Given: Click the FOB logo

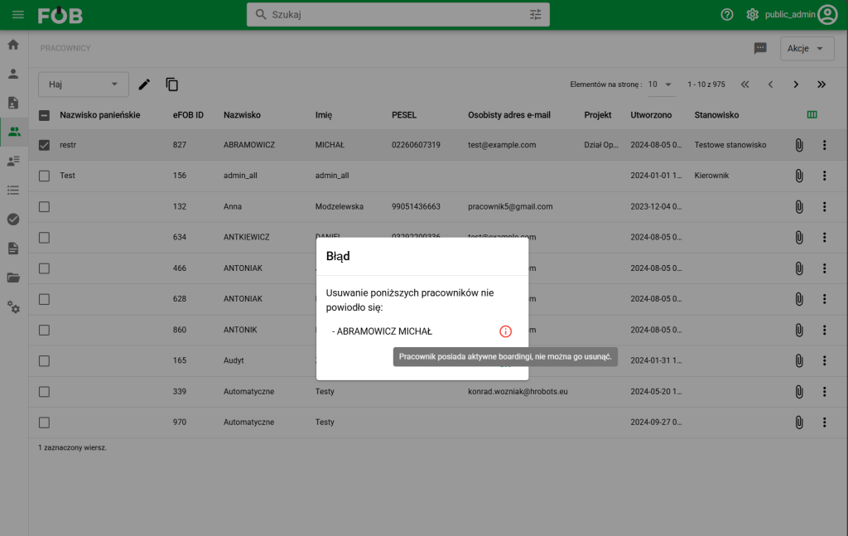Looking at the screenshot, I should pyautogui.click(x=60, y=16).
